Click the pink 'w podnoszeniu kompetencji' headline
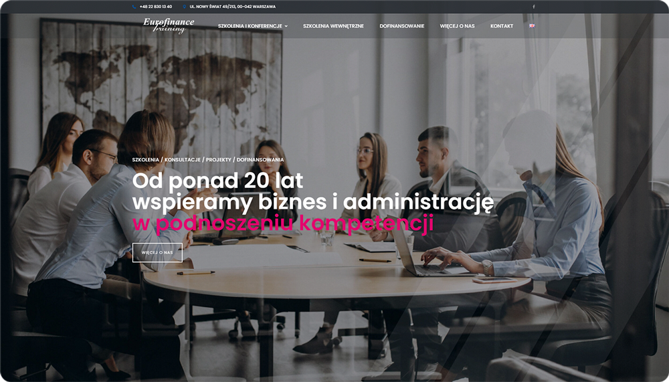Screen dimensions: 669x382 [283, 224]
